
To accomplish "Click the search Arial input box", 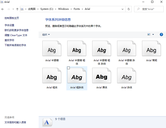I will (x=149, y=9).
